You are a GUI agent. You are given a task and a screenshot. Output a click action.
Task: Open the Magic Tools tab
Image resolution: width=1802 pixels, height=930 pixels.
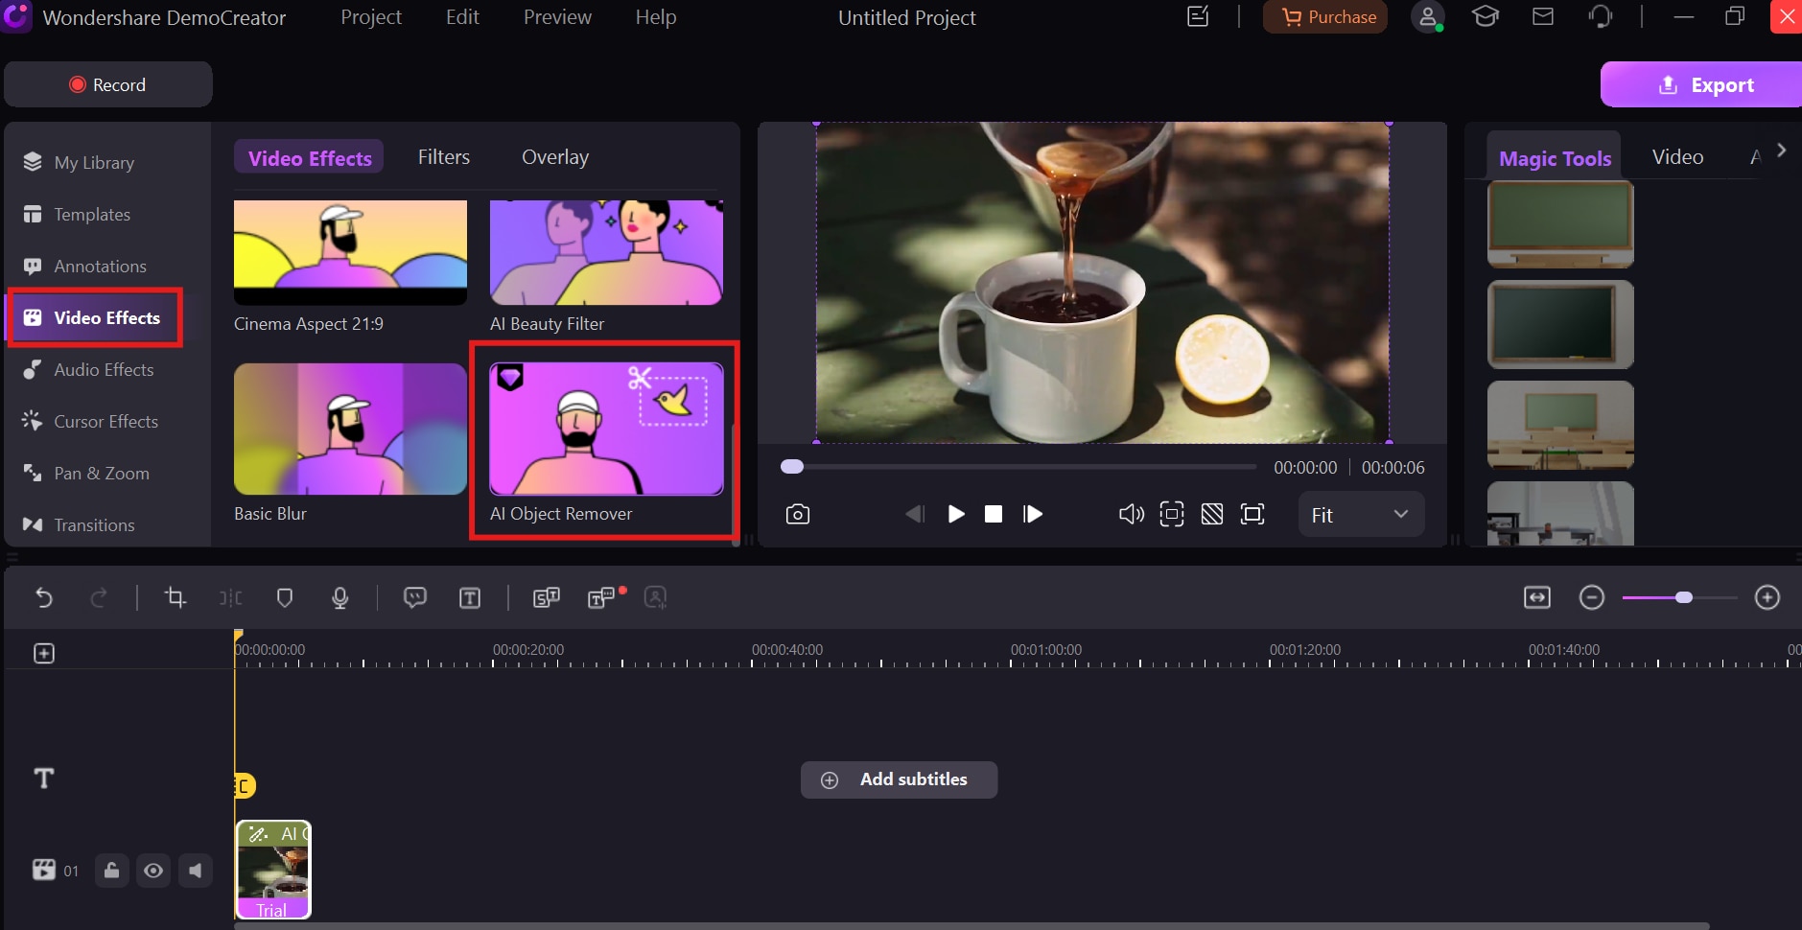click(1555, 158)
